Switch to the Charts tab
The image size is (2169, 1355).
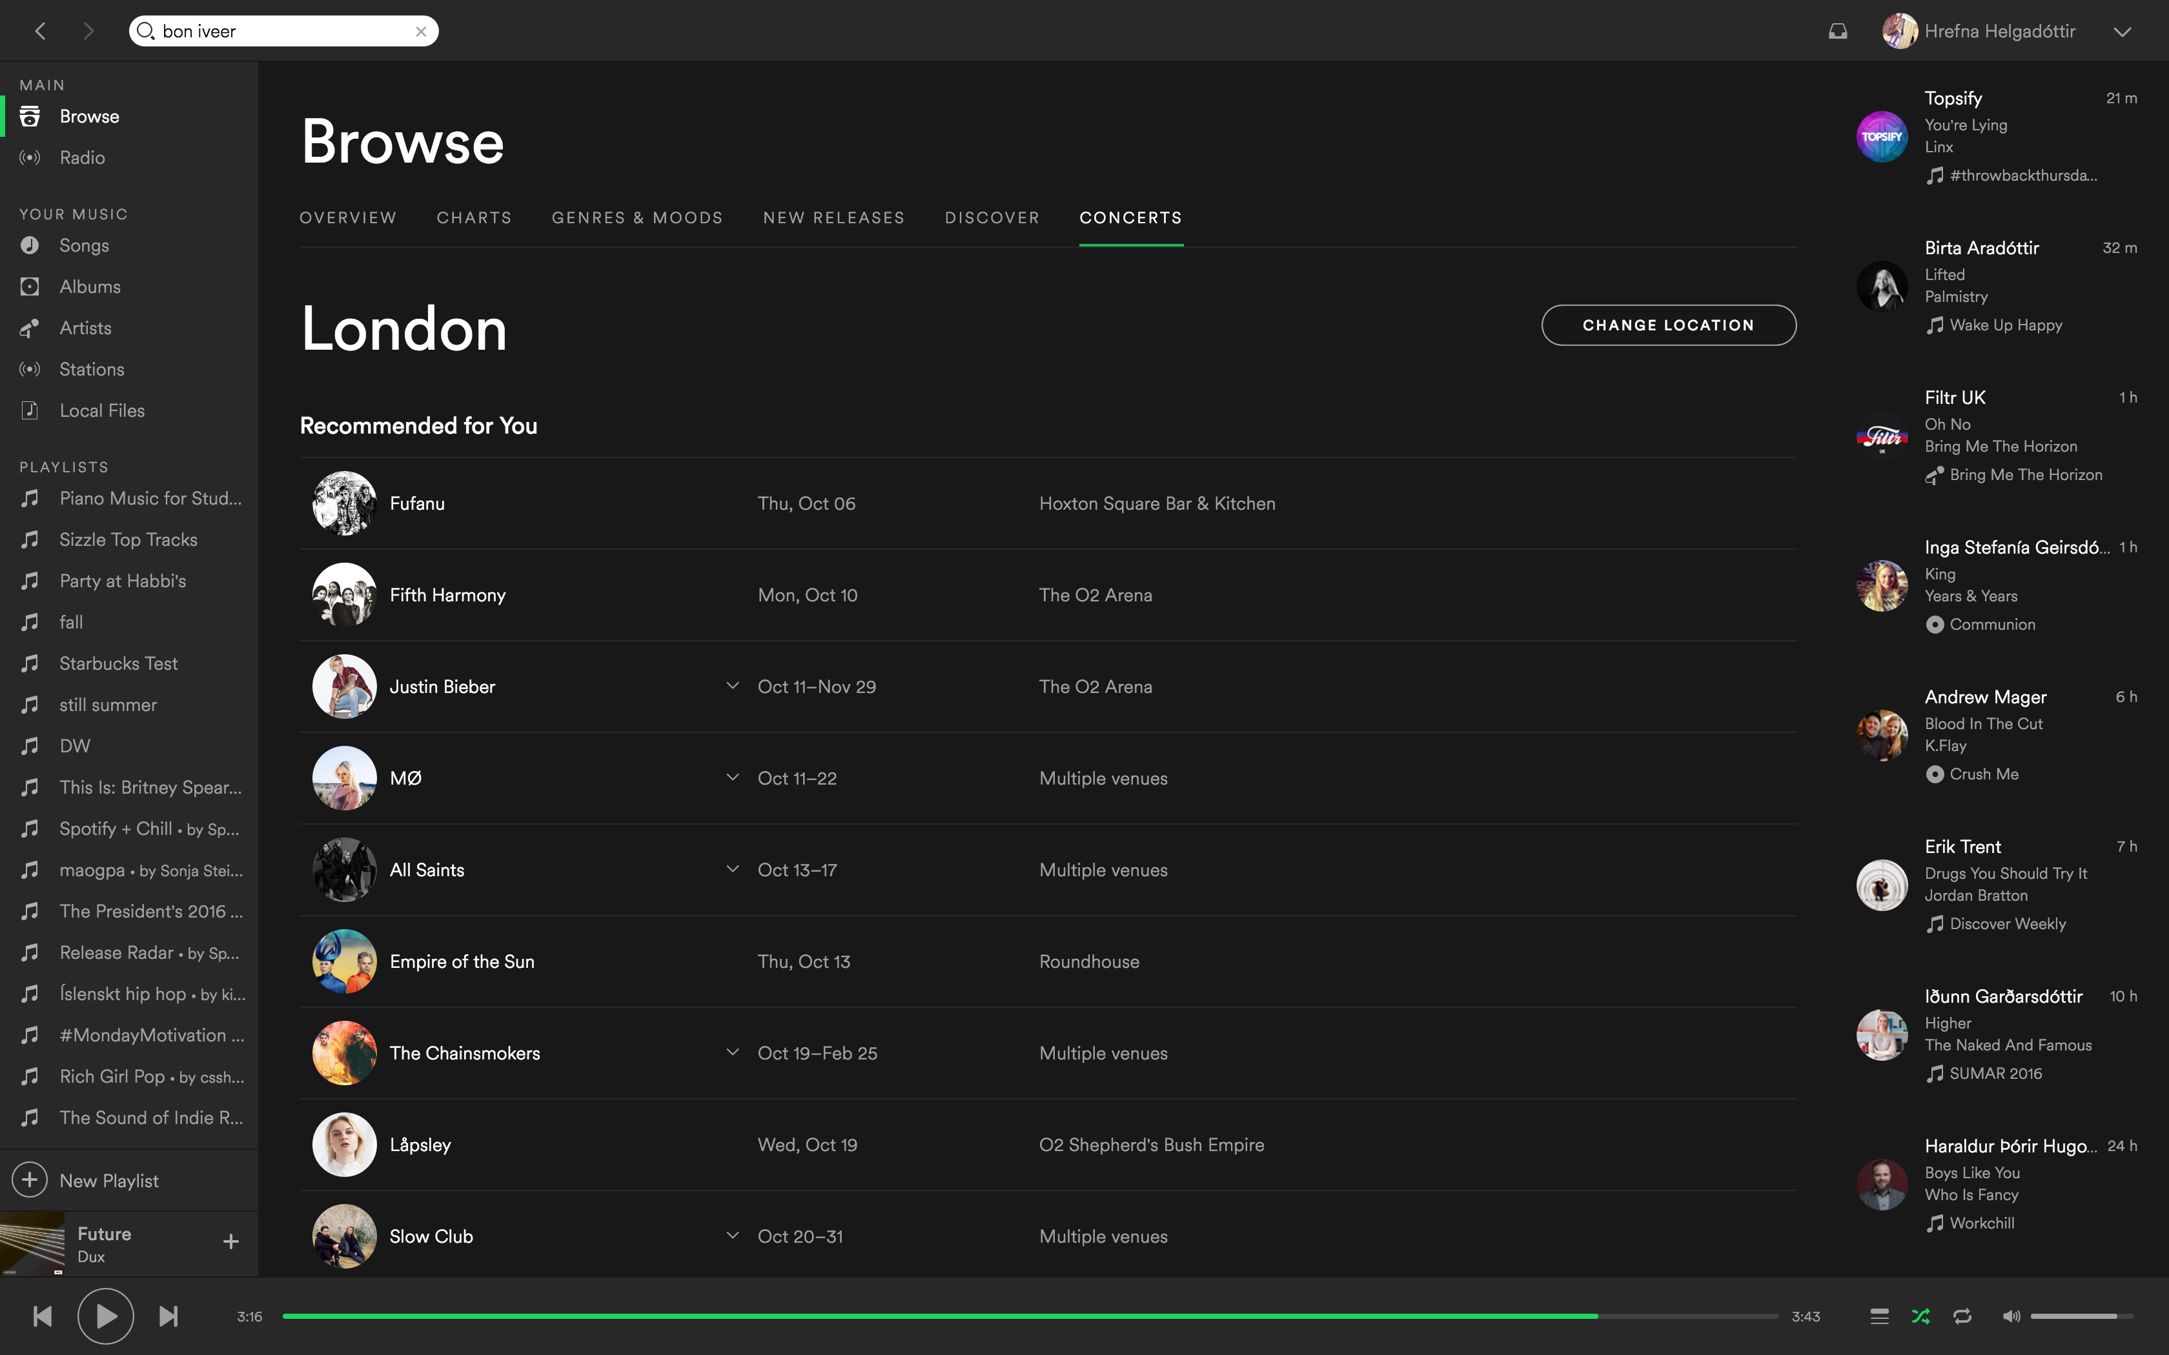[x=474, y=218]
